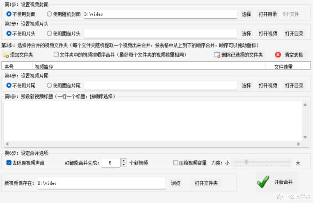Click the red 清空表格 X icon

point(278,55)
